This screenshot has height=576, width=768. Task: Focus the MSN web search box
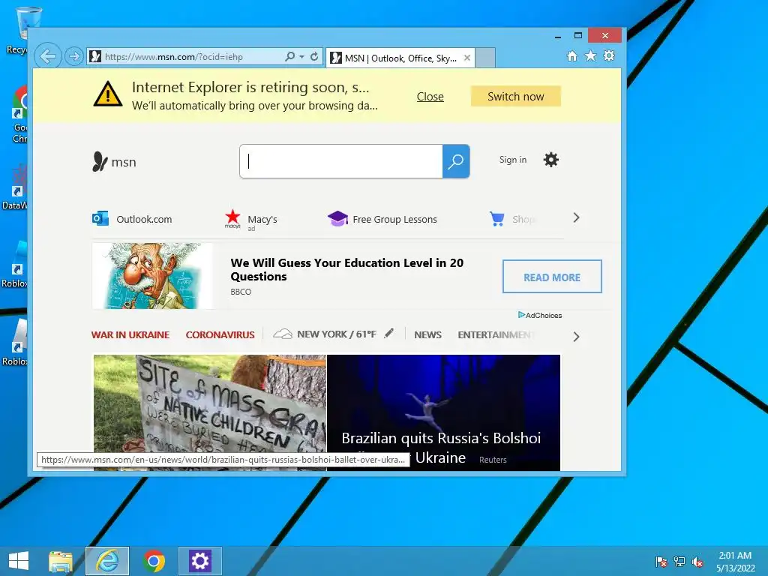pyautogui.click(x=341, y=161)
